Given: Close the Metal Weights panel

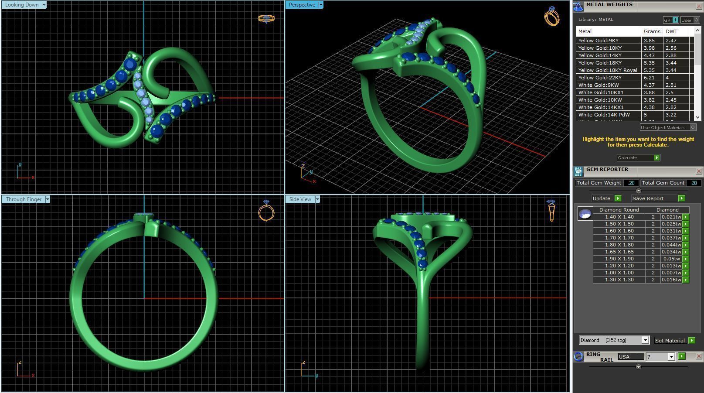Looking at the screenshot, I should [699, 7].
